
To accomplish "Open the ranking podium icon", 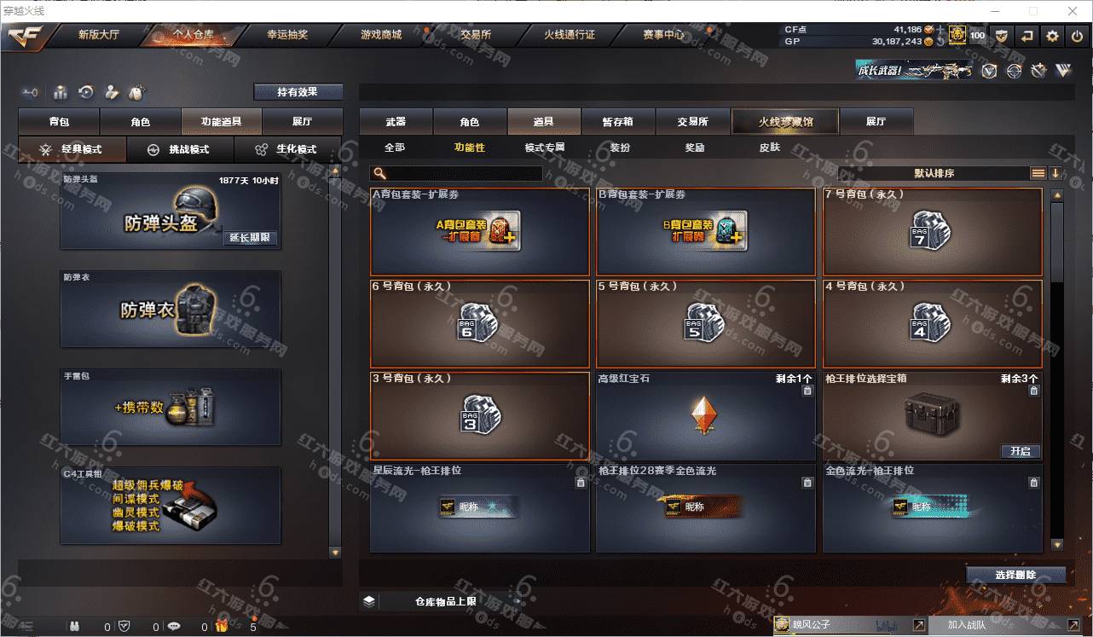I will click(x=61, y=92).
